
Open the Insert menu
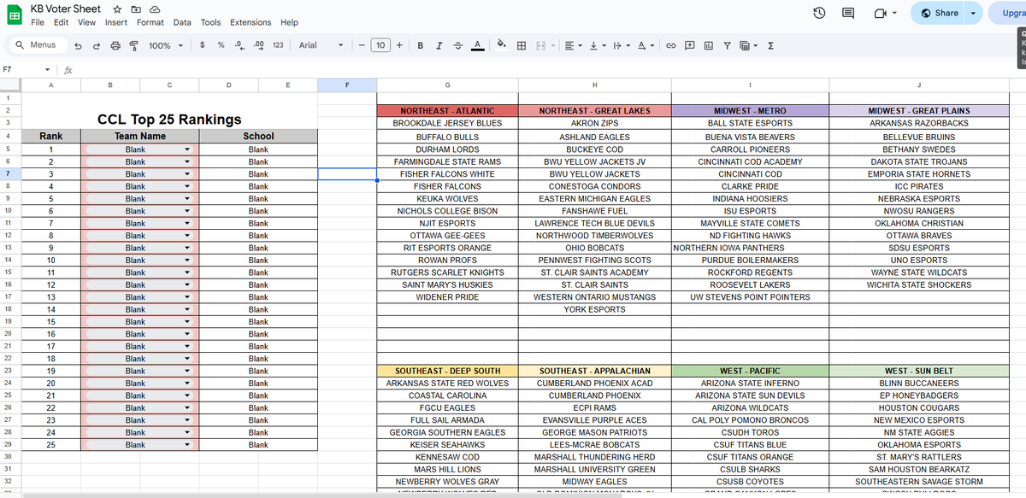coord(116,22)
